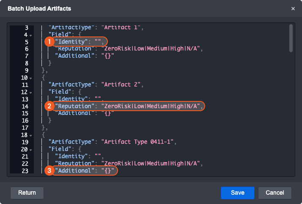
Task: Click the orange callout badge number 2
Action: (49, 106)
